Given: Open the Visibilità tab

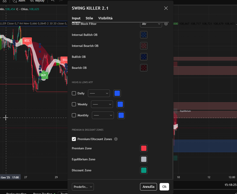Looking at the screenshot, I should 105,18.
